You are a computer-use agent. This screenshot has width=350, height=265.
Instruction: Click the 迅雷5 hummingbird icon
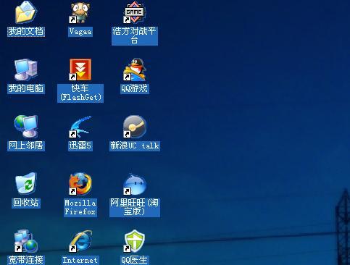click(x=80, y=127)
